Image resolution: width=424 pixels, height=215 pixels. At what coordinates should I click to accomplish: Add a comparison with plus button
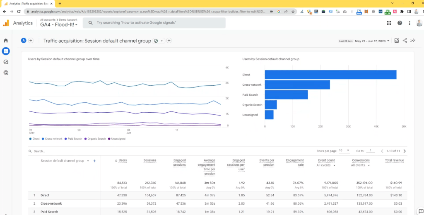(x=31, y=41)
